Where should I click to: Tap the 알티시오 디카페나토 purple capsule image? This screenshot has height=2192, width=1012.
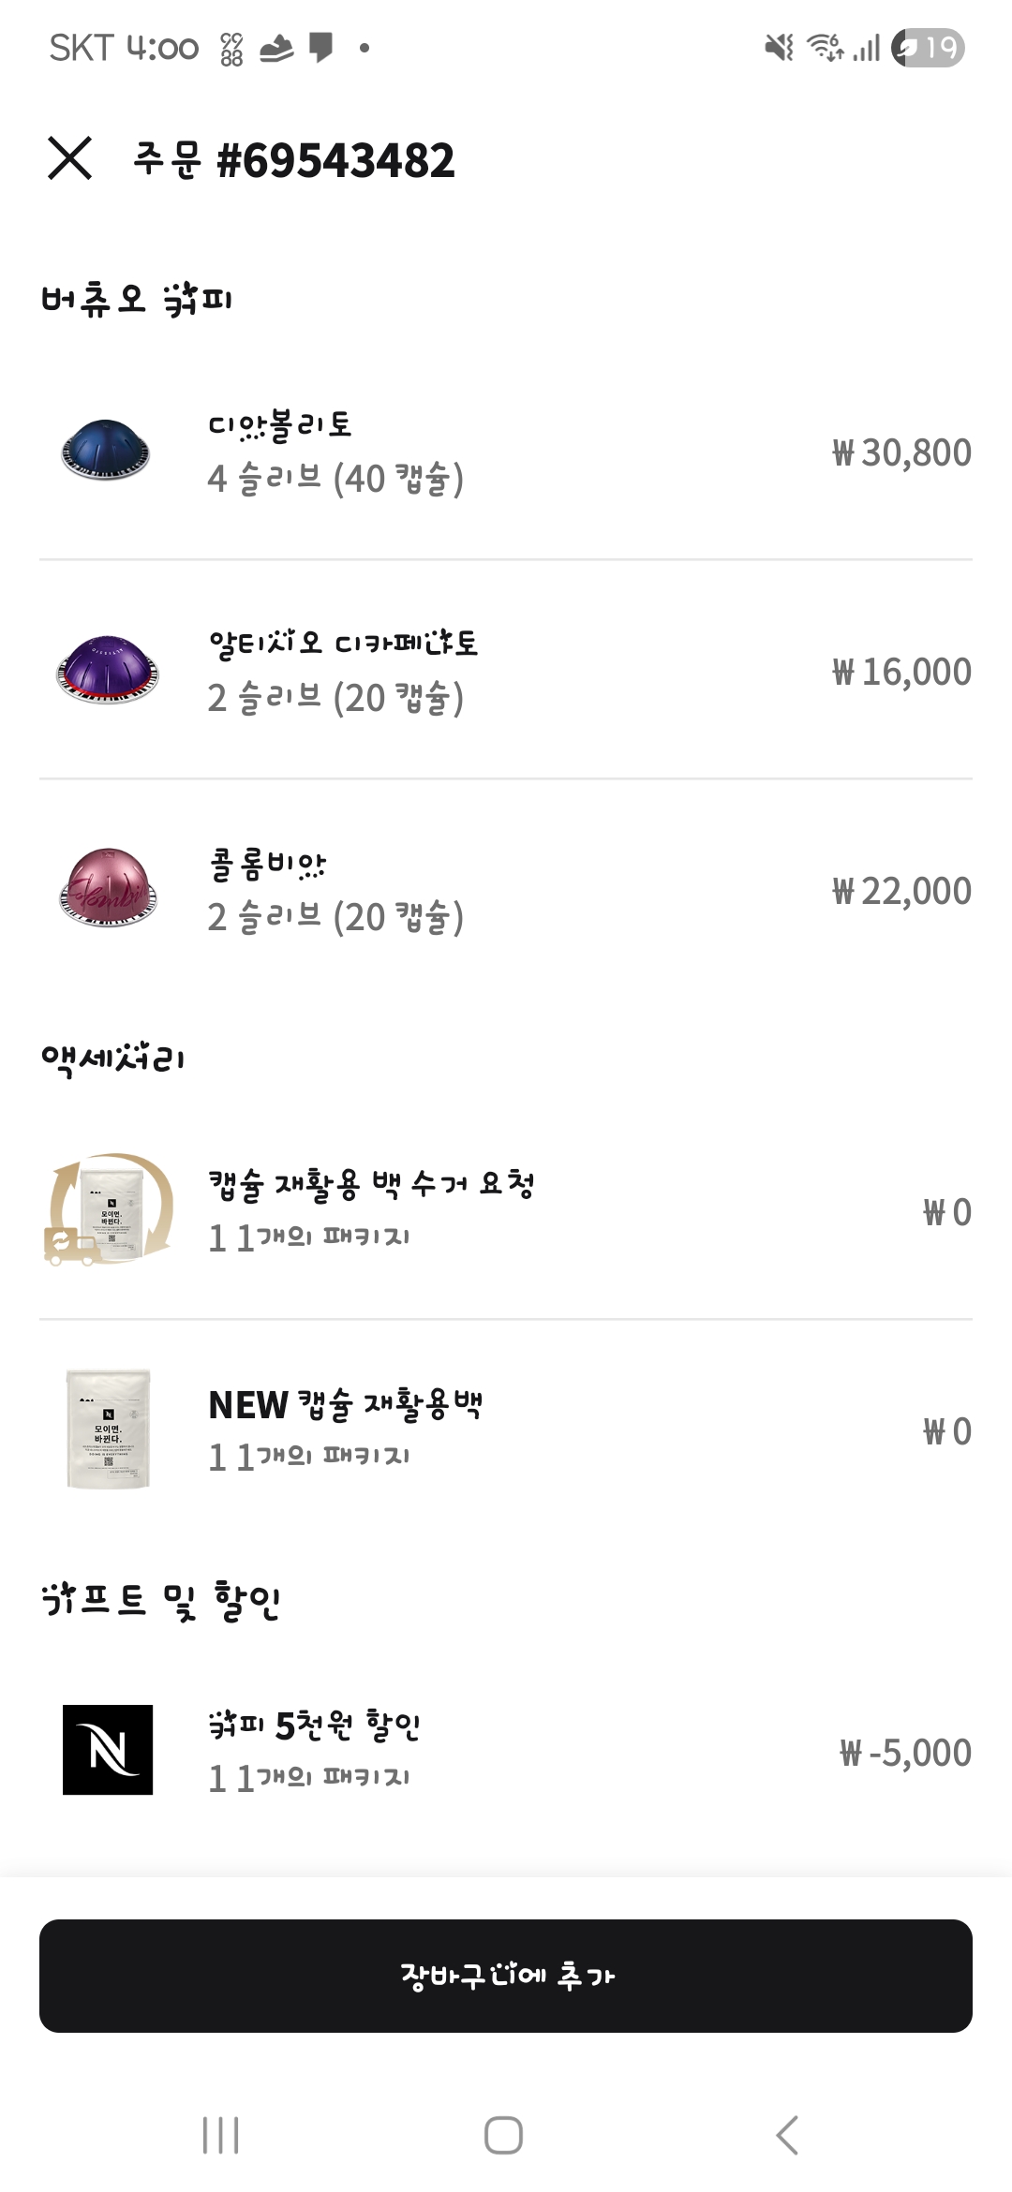click(x=107, y=670)
